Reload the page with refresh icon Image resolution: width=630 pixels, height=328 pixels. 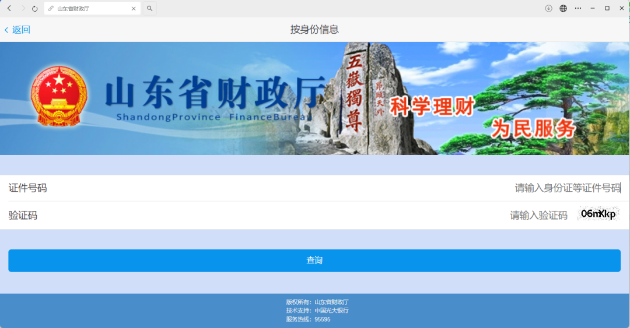35,9
